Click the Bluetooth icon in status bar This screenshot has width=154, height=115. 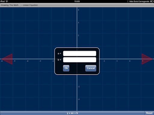pos(128,1)
